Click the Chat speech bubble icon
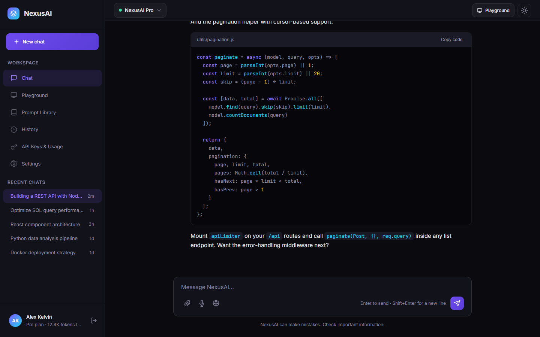Viewport: 540px width, 337px height. (x=14, y=78)
